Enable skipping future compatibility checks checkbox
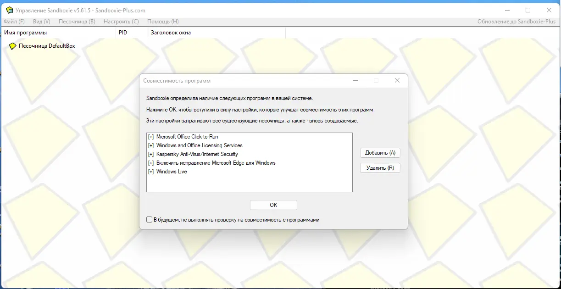The height and width of the screenshot is (289, 561). (x=149, y=220)
